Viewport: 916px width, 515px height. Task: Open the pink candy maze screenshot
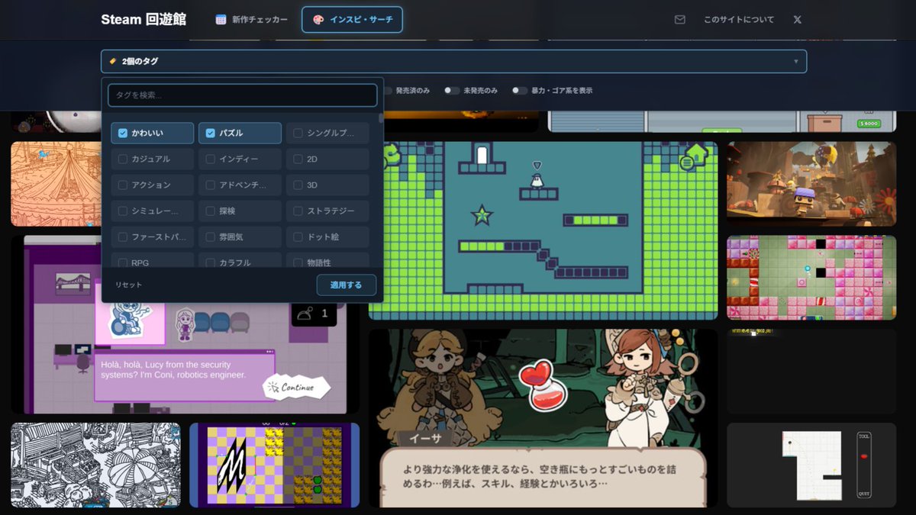click(x=811, y=278)
